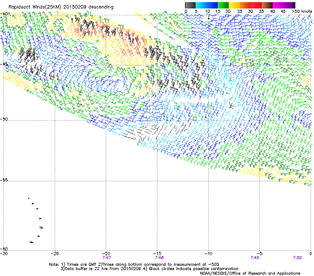Click the center of the cyclonic wind swirl

pos(117,87)
